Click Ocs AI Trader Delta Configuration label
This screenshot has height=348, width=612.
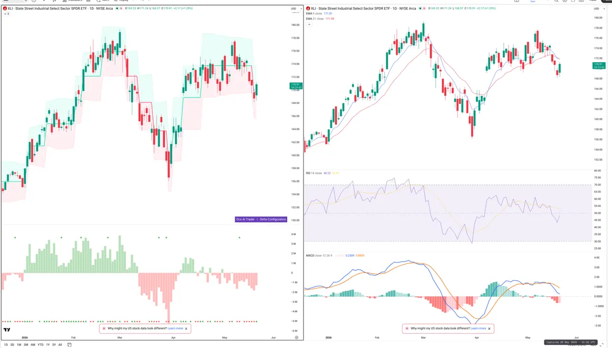(x=261, y=219)
